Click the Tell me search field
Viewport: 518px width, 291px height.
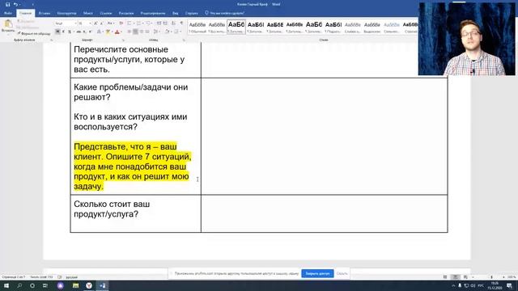tap(225, 13)
